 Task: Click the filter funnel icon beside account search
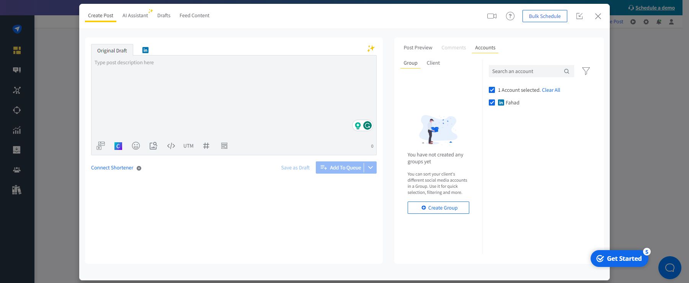586,71
